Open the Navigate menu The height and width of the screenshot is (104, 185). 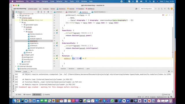[x=45, y=1]
